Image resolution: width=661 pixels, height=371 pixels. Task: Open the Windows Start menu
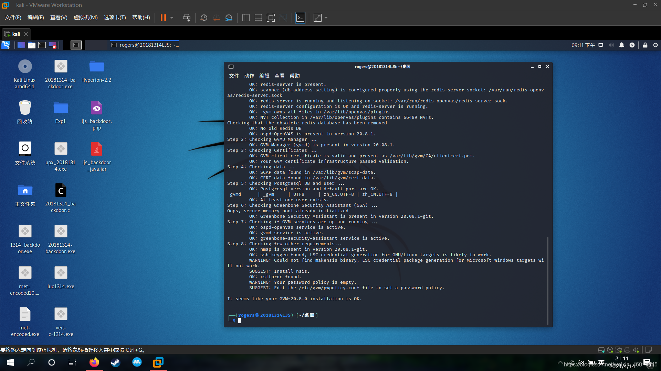pyautogui.click(x=10, y=362)
